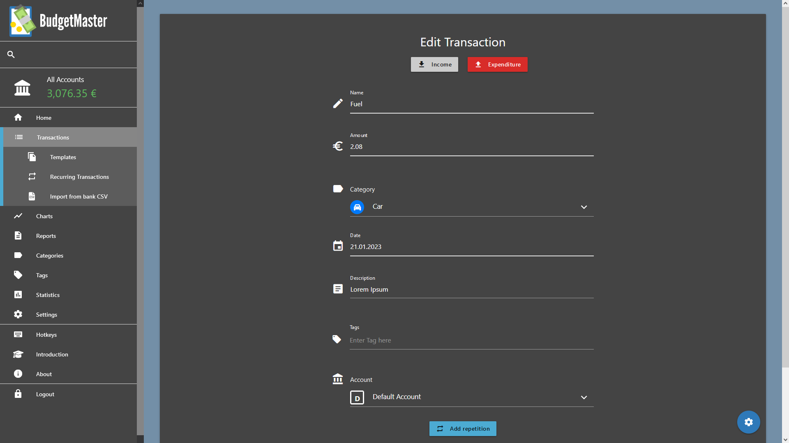Click the pencil icon beside Name

click(x=338, y=103)
